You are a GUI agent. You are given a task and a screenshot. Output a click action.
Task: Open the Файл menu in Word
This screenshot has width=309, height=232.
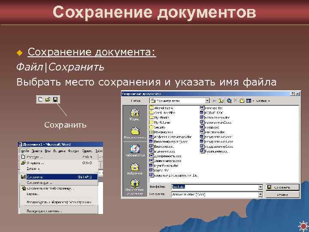click(x=25, y=151)
